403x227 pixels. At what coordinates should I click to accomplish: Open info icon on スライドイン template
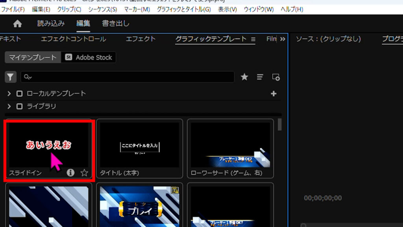click(x=70, y=173)
